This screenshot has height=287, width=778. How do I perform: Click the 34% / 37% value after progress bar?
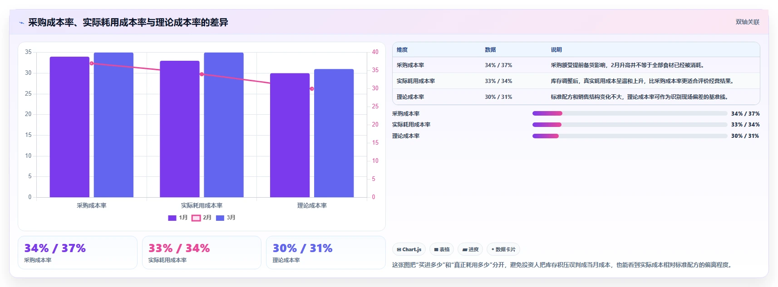coord(745,114)
